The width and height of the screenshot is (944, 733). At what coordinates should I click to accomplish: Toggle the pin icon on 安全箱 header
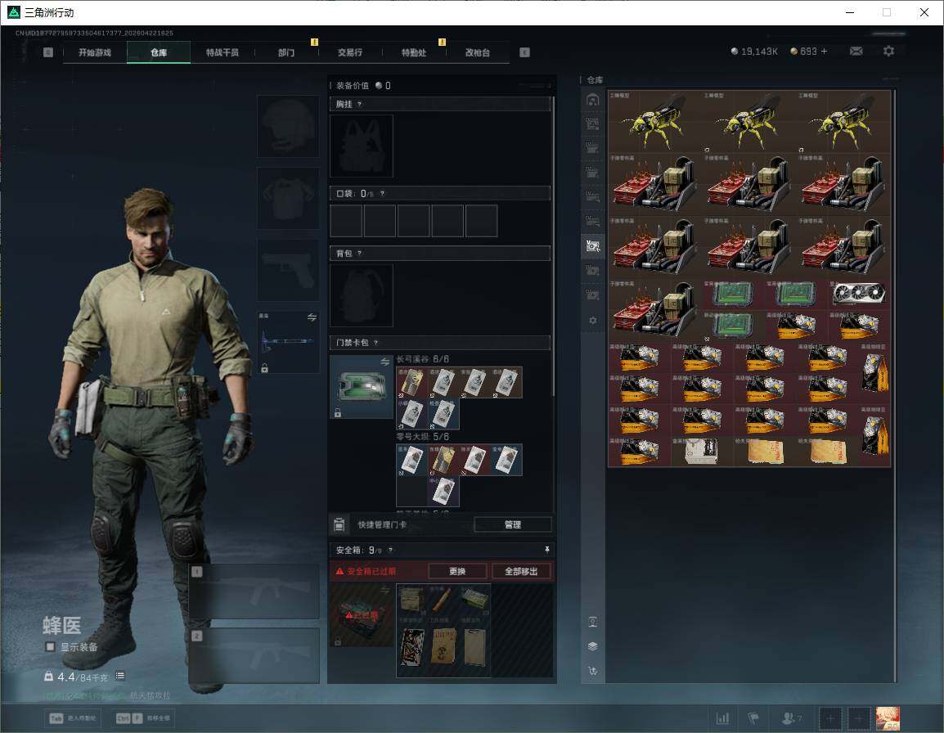coord(546,549)
